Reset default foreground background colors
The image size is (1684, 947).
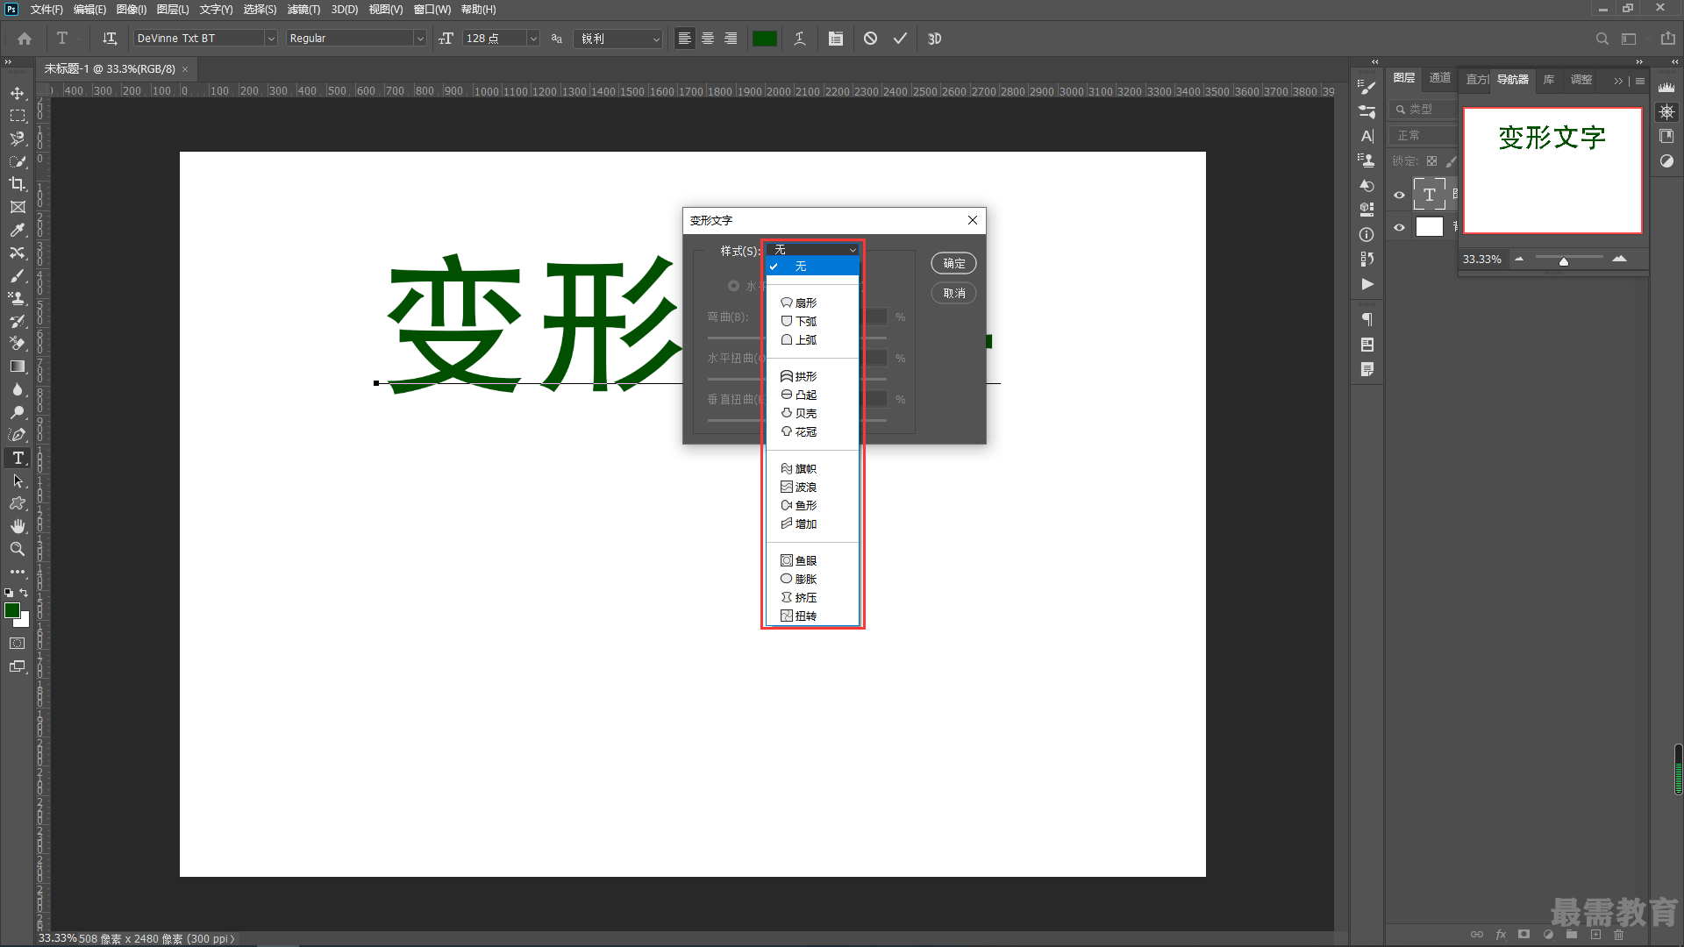coord(9,593)
